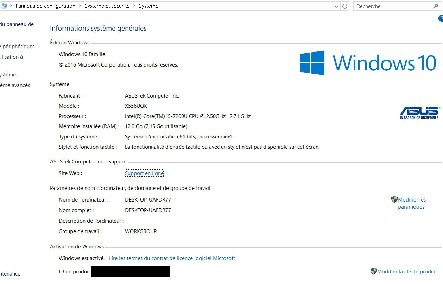Screen dimensions: 443x284
Task: Open the sidebar link ending in 'ilisation à'
Action: click(11, 57)
